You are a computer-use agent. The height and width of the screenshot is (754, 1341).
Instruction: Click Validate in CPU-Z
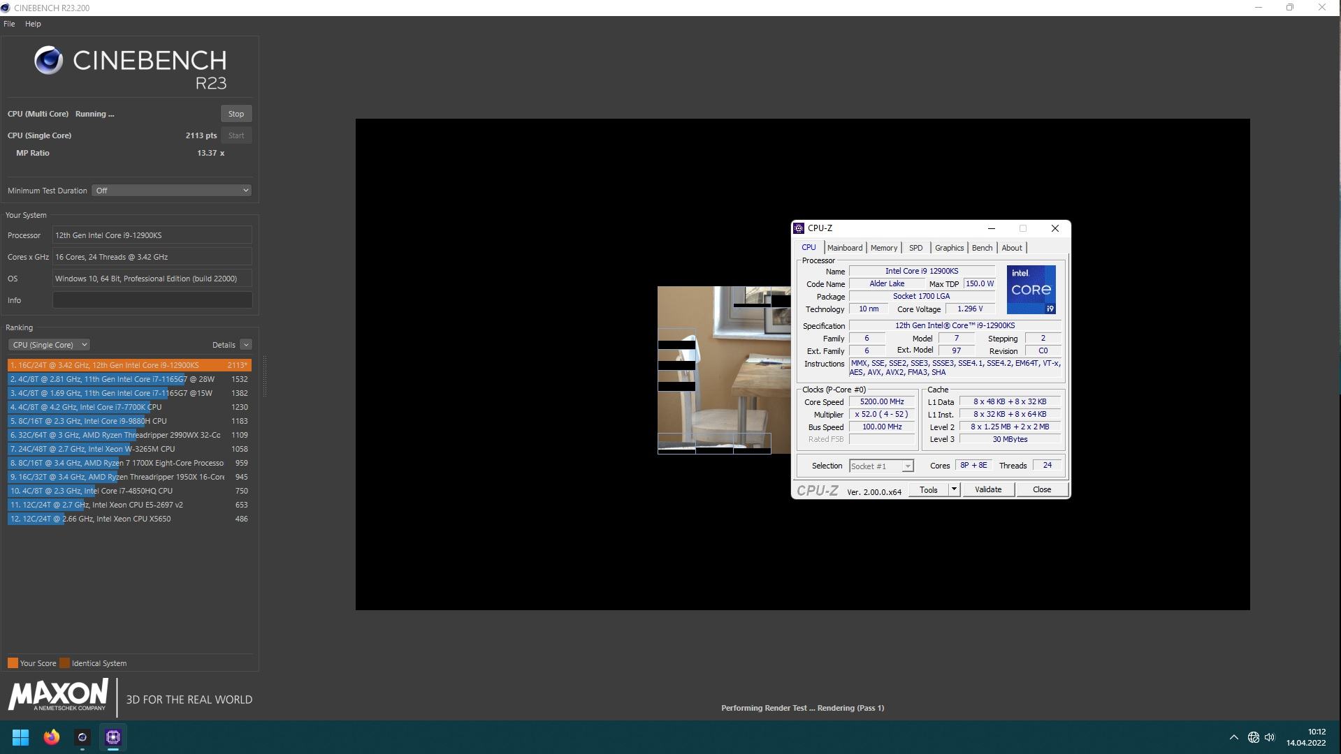tap(987, 490)
